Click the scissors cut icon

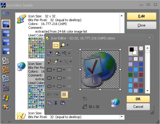(56, 103)
